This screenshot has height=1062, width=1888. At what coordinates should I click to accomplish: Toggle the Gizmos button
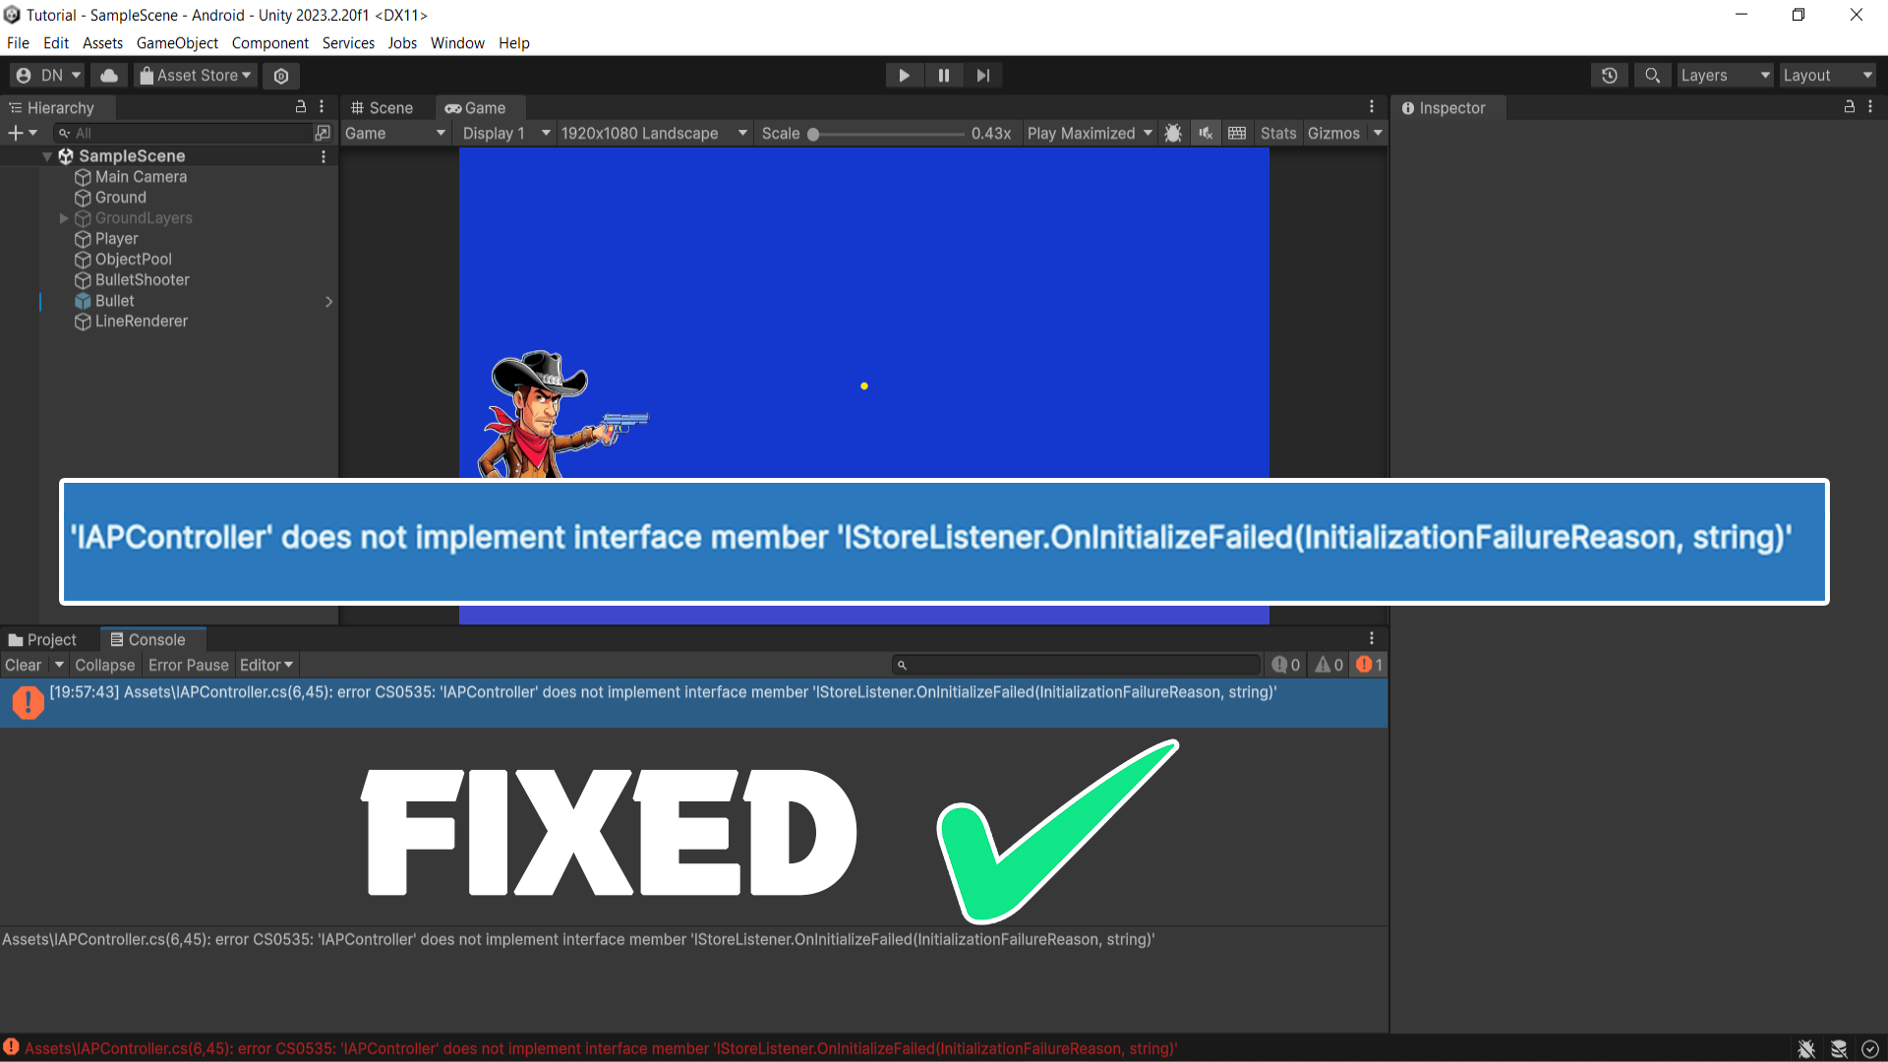click(x=1334, y=134)
